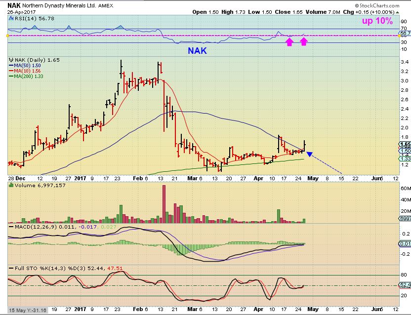Screen dimensions: 411x315
Task: Click the volume bars icon beside Volume label
Action: pyautogui.click(x=11, y=185)
